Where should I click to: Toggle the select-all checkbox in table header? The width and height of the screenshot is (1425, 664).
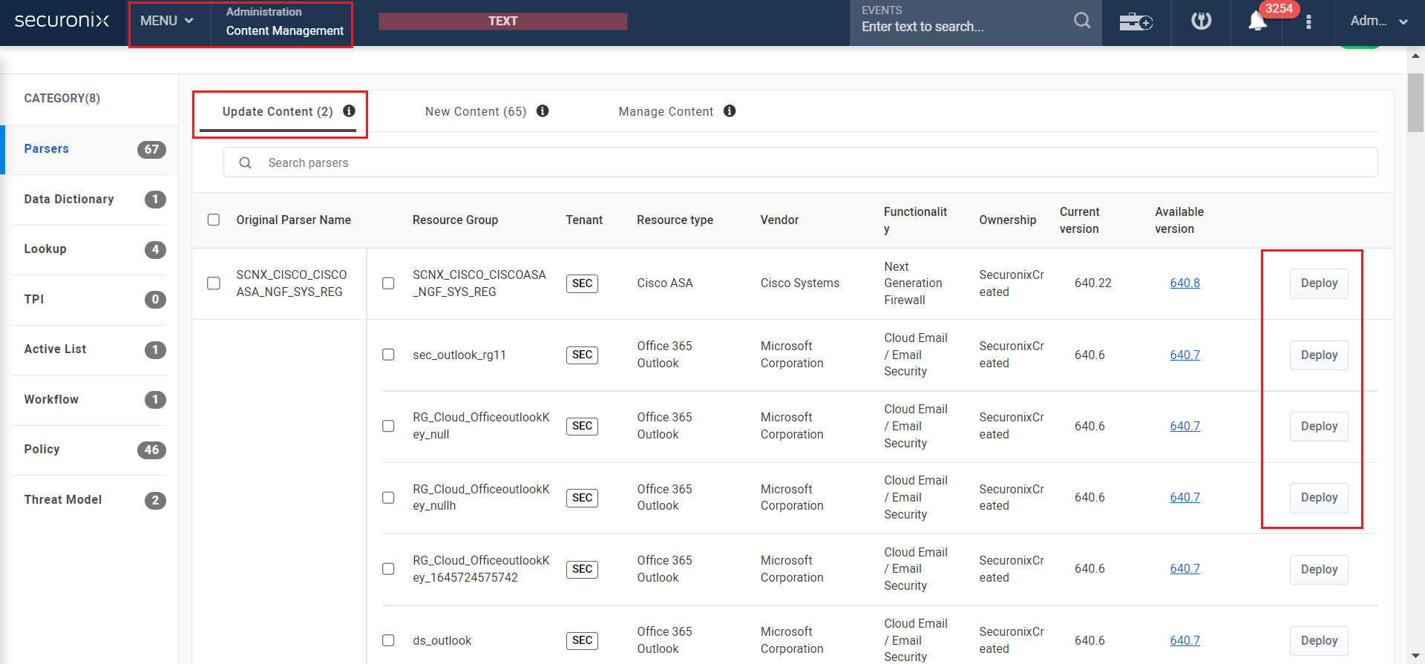pos(214,220)
